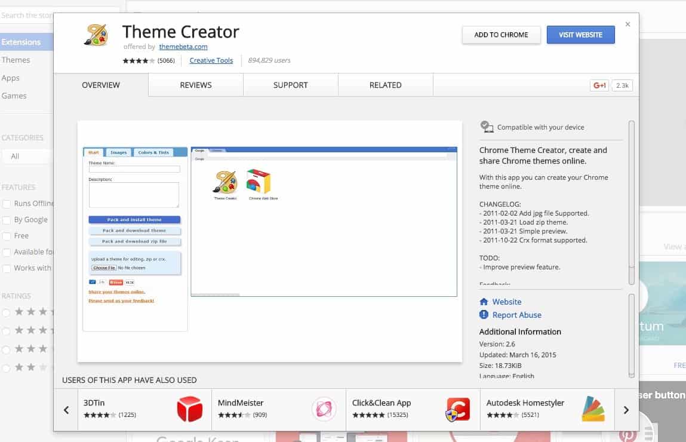Click the USERS OF THIS APP HAVE ALSO USED heading
The image size is (686, 442).
[129, 380]
